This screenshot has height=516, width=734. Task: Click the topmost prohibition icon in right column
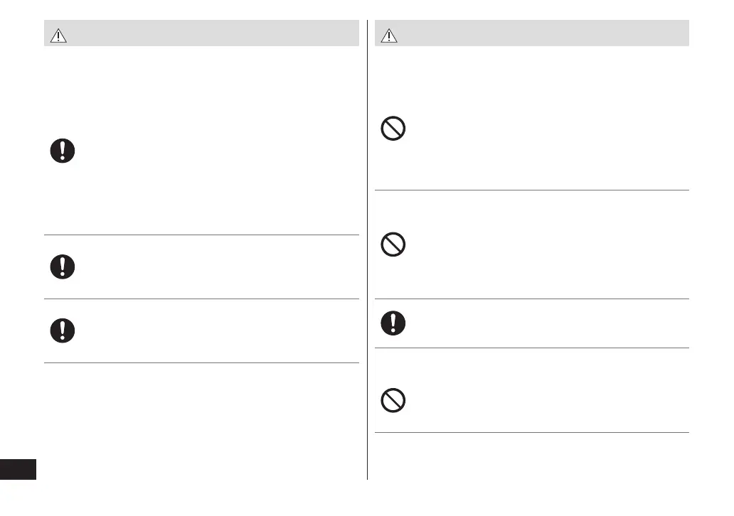393,129
